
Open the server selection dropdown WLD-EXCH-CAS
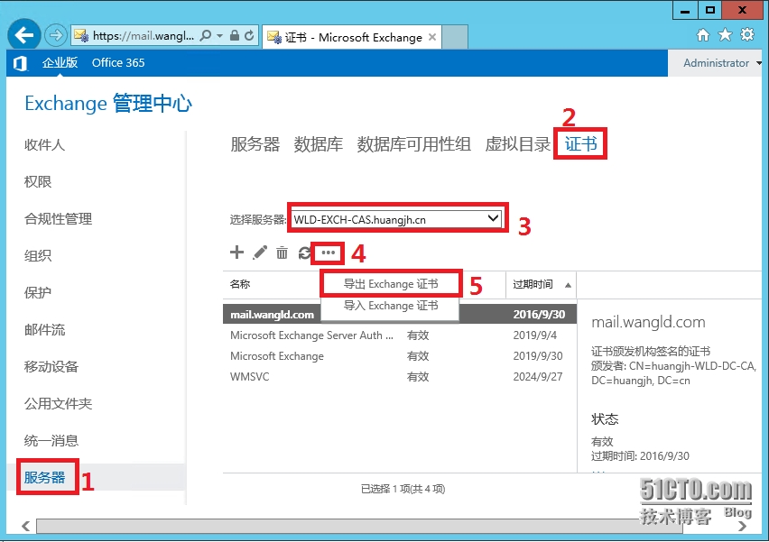[x=397, y=219]
